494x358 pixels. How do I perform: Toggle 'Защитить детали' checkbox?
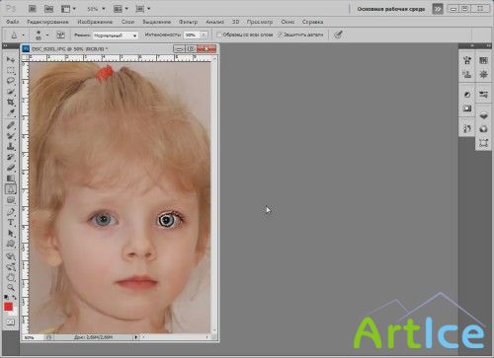[280, 35]
